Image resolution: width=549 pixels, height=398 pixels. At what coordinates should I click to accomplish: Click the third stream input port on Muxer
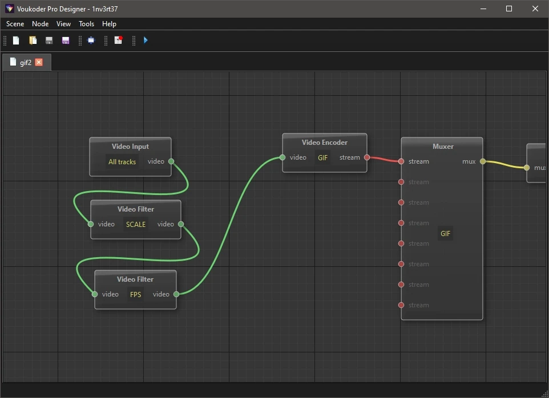point(401,202)
